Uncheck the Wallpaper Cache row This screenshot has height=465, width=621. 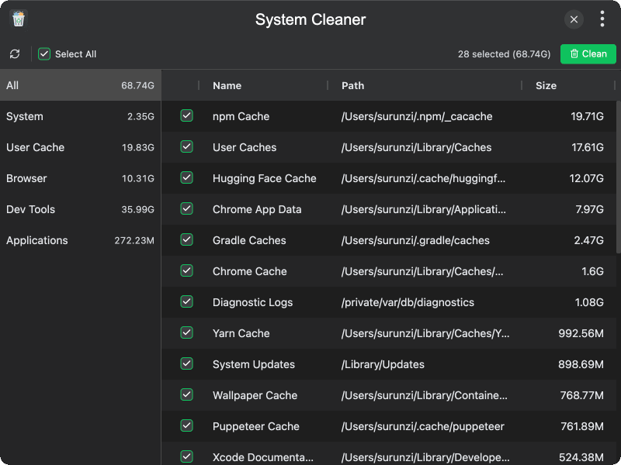coord(186,394)
